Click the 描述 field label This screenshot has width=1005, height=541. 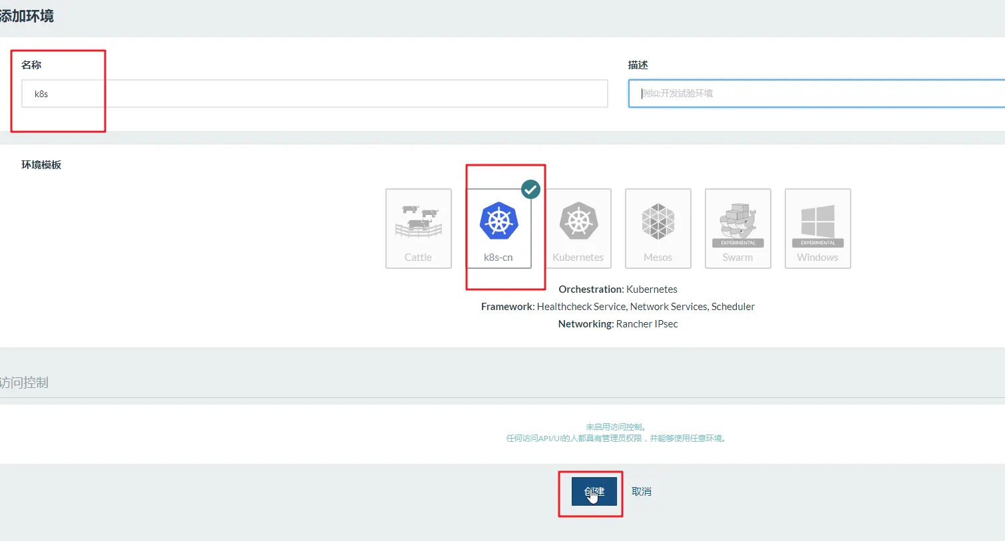[638, 65]
